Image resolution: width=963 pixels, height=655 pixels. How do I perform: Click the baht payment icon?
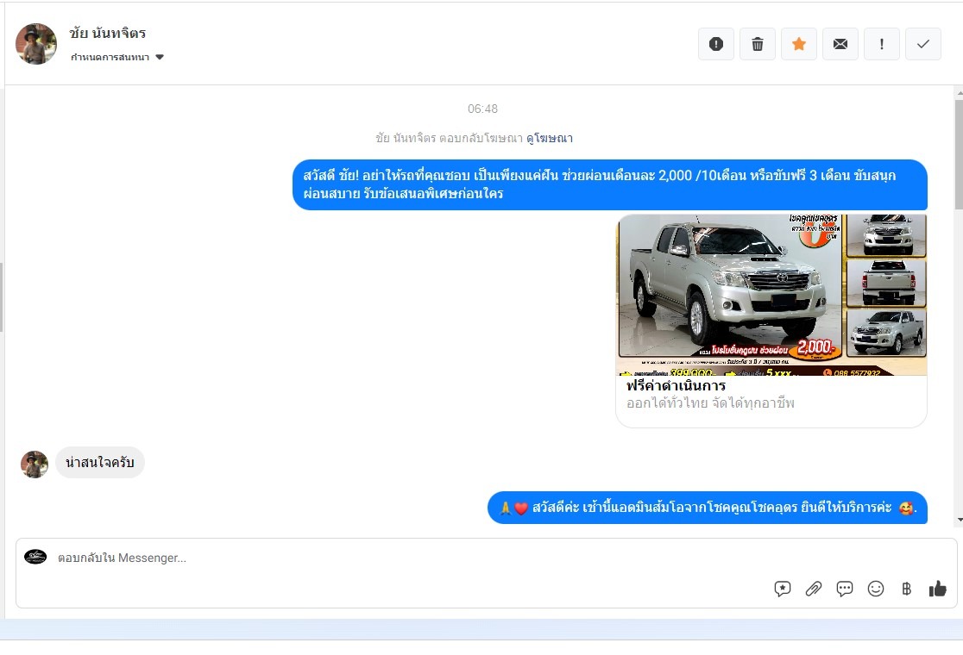tap(906, 589)
